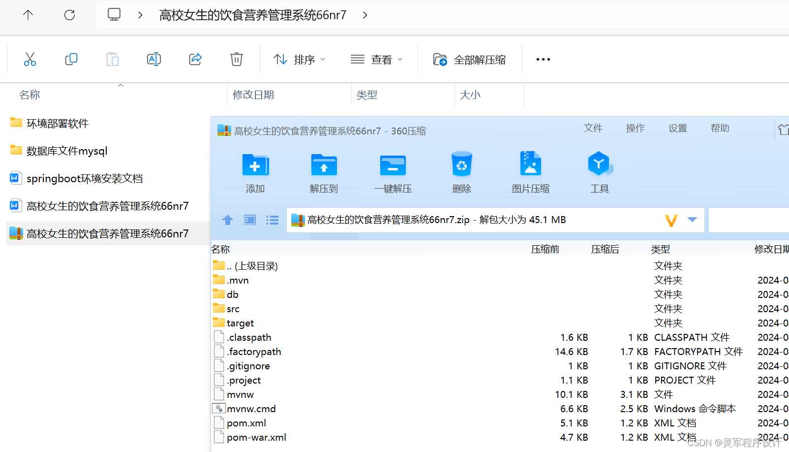This screenshot has height=452, width=789.
Task: Sort by 大小 column in Explorer
Action: click(x=470, y=95)
